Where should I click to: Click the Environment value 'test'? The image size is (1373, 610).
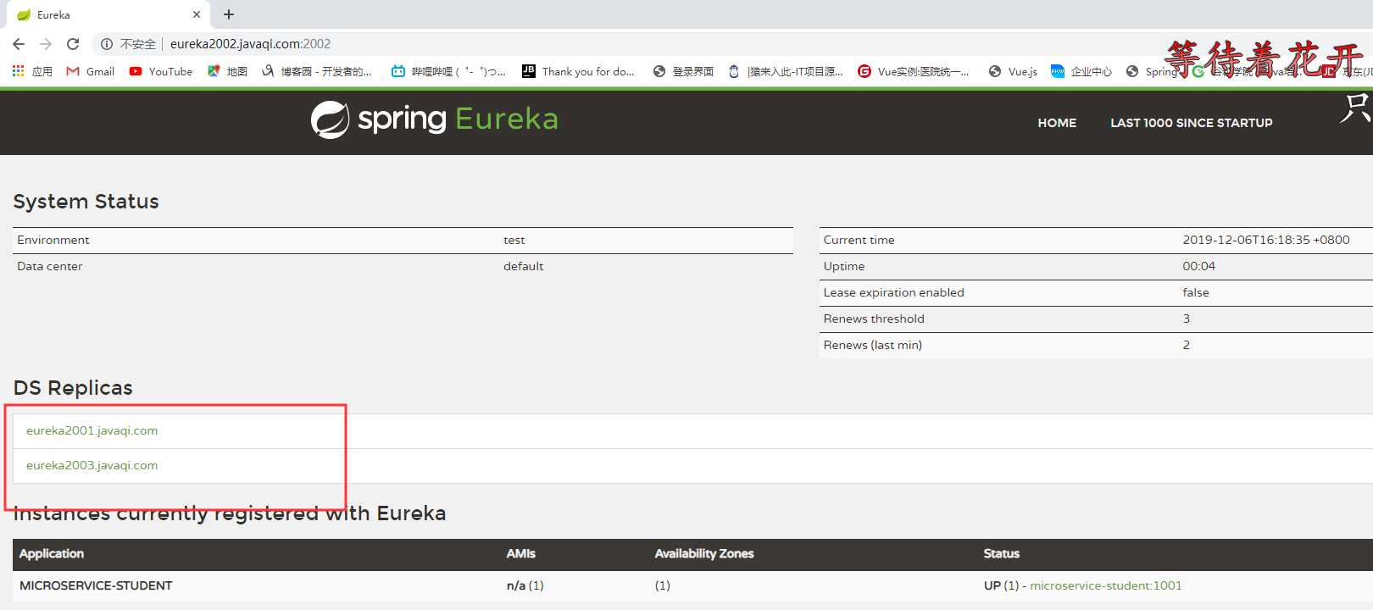pos(514,240)
